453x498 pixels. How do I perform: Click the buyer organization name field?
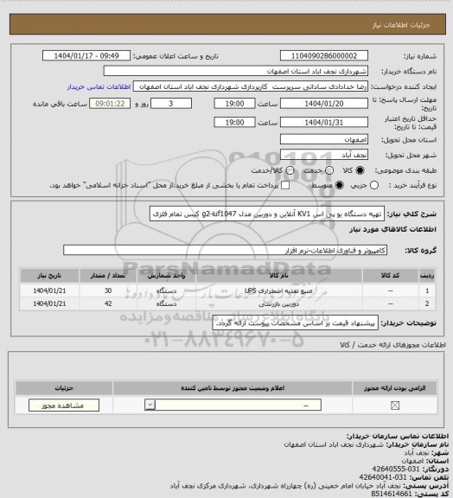tap(236, 71)
